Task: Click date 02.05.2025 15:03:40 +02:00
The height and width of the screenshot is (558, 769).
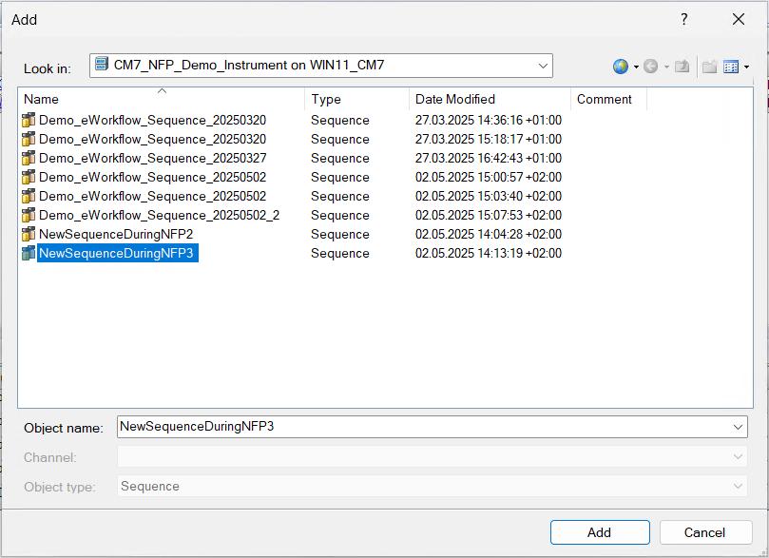Action: point(488,196)
